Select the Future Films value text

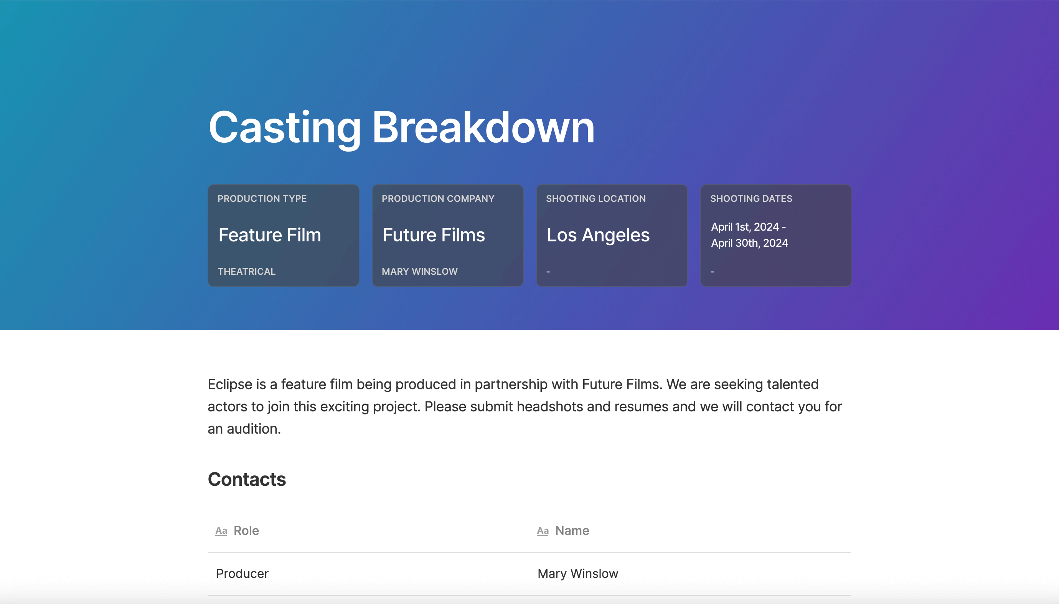pyautogui.click(x=434, y=235)
